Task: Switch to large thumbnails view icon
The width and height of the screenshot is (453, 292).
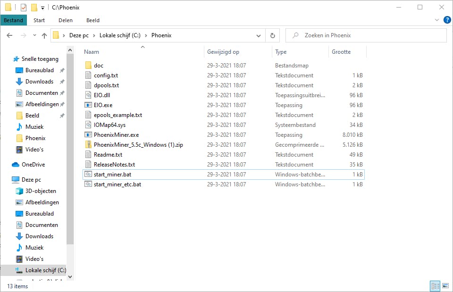Action: (x=445, y=286)
